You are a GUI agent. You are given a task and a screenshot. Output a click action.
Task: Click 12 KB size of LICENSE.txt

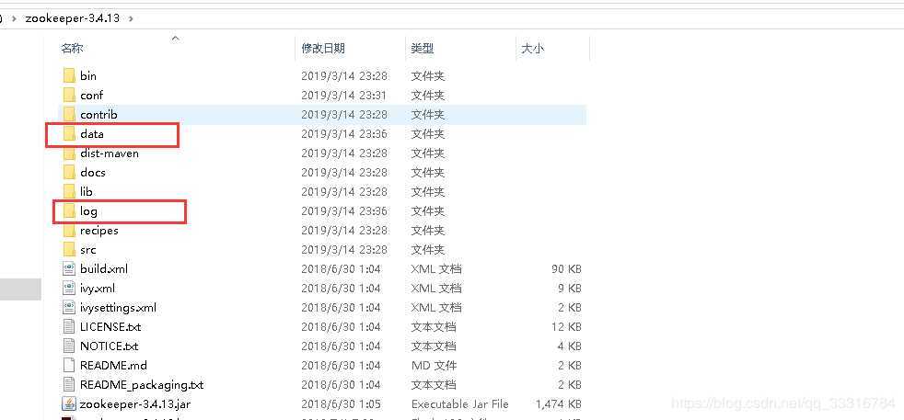[x=565, y=327]
